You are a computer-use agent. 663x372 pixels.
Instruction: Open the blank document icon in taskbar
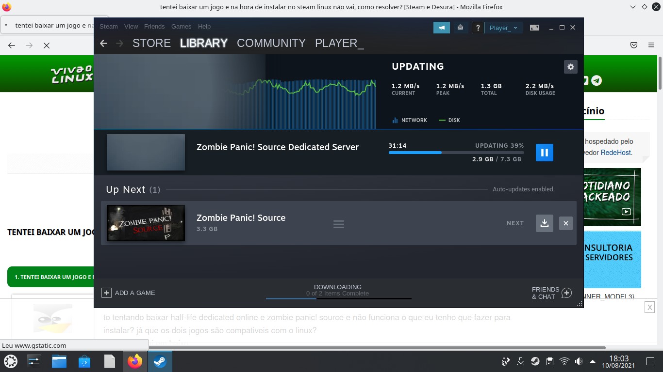[110, 361]
